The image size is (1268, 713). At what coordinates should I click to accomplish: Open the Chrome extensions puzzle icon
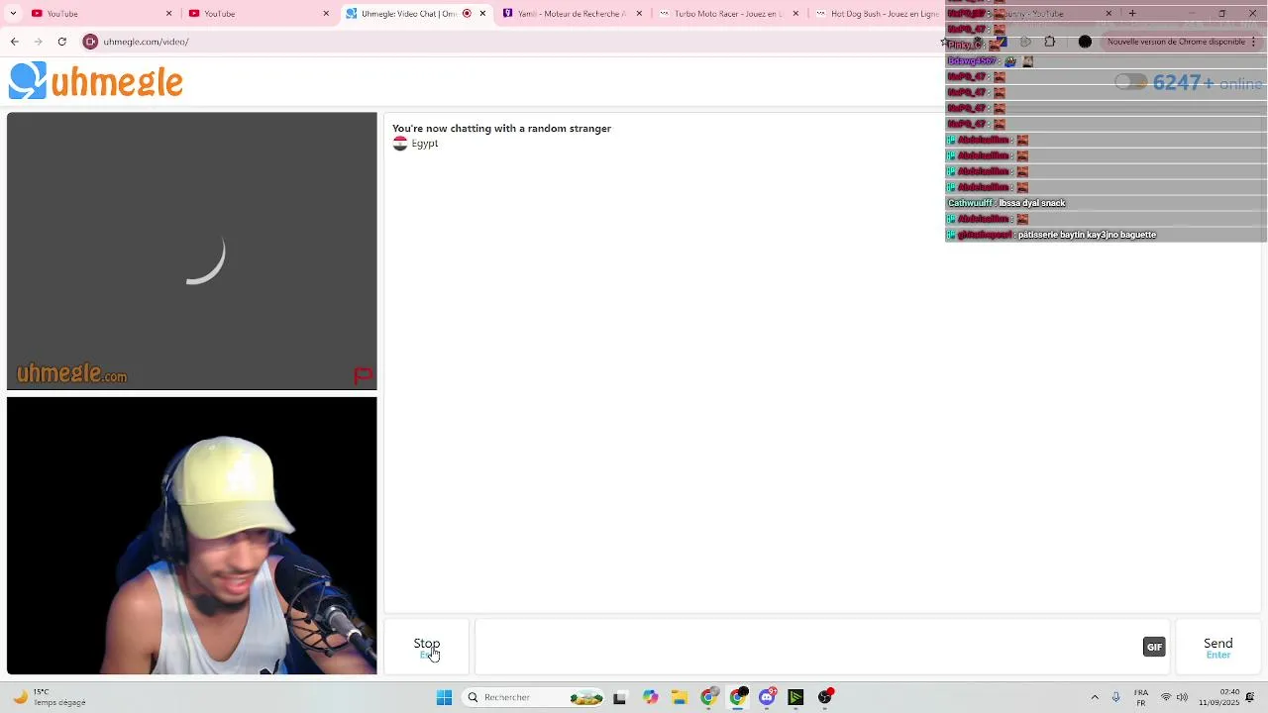coord(1050,42)
